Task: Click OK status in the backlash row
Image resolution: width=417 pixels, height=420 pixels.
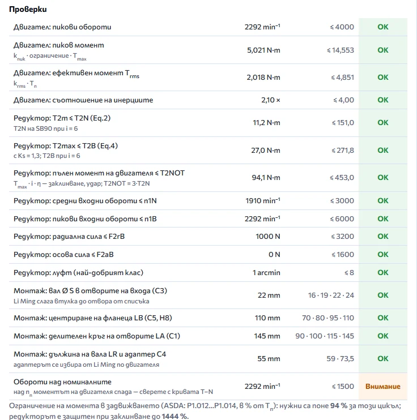Action: (x=382, y=273)
